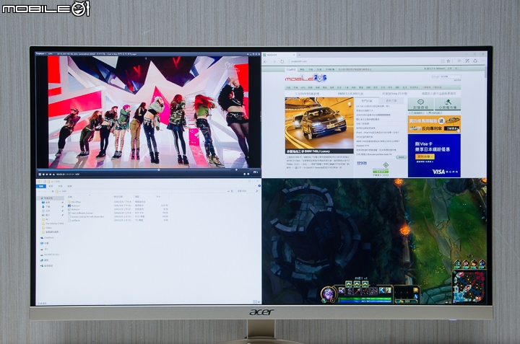This screenshot has height=344, width=520.
Task: Sort files by the size column
Action: click(158, 197)
